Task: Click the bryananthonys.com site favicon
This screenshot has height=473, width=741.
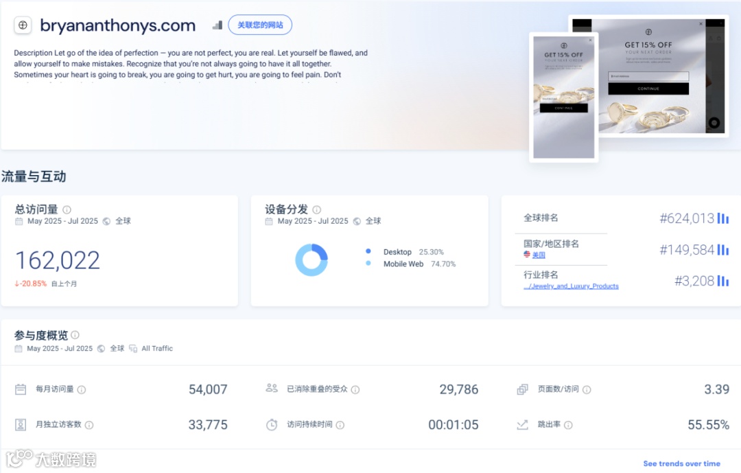Action: tap(23, 25)
